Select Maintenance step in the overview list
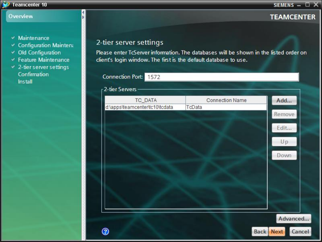Image resolution: width=322 pixels, height=242 pixels. pyautogui.click(x=33, y=38)
